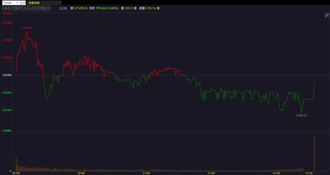
Task: Click the 17549.65 current price readout
Action: coord(81,8)
